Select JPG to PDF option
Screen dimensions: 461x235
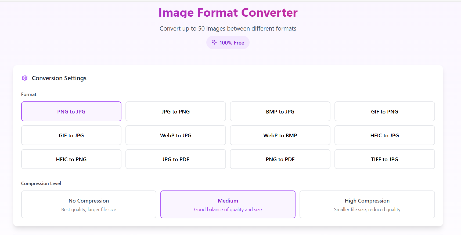pyautogui.click(x=175, y=159)
